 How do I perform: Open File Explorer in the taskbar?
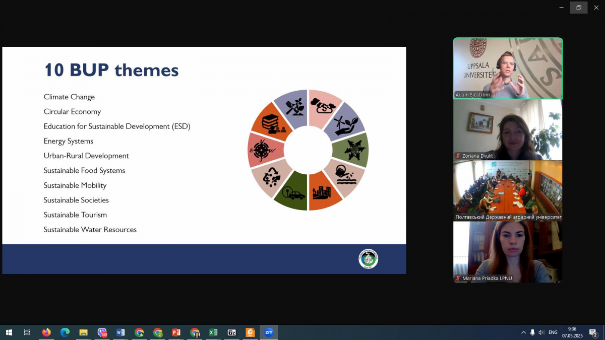click(x=84, y=332)
